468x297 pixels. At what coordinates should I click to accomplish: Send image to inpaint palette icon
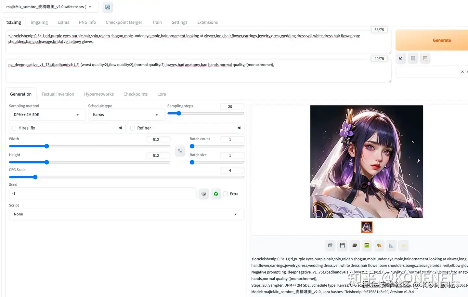tap(379, 245)
